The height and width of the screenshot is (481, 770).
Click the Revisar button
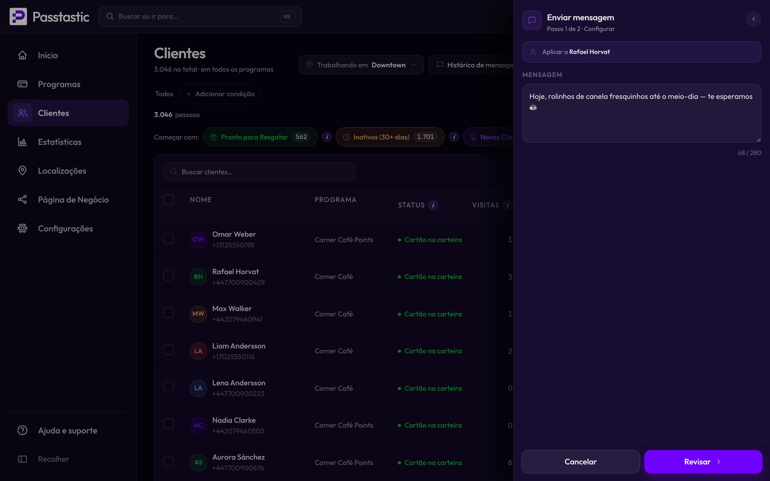703,461
